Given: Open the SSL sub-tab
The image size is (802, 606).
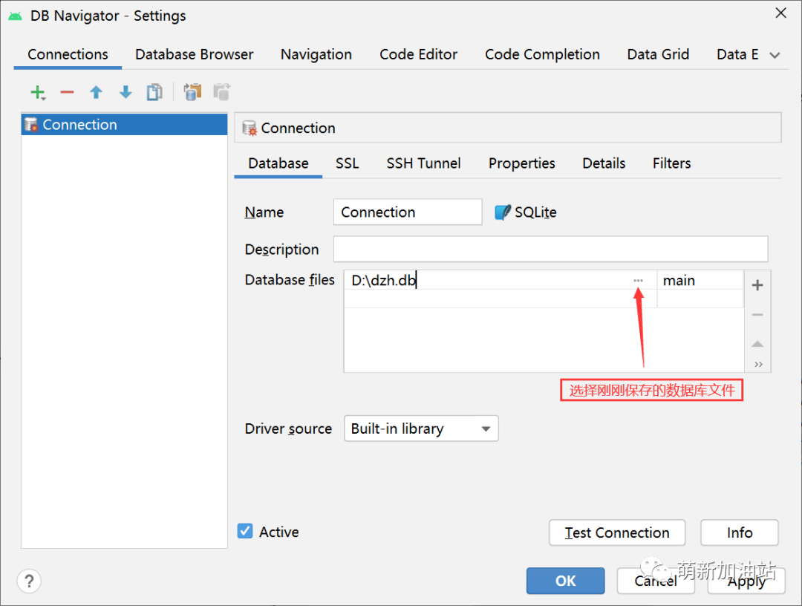Looking at the screenshot, I should click(348, 163).
